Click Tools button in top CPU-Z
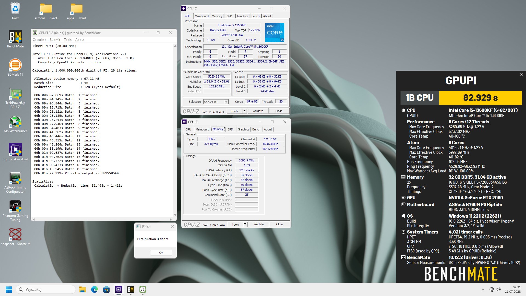Screen dimensions: 526x296 (x=235, y=111)
